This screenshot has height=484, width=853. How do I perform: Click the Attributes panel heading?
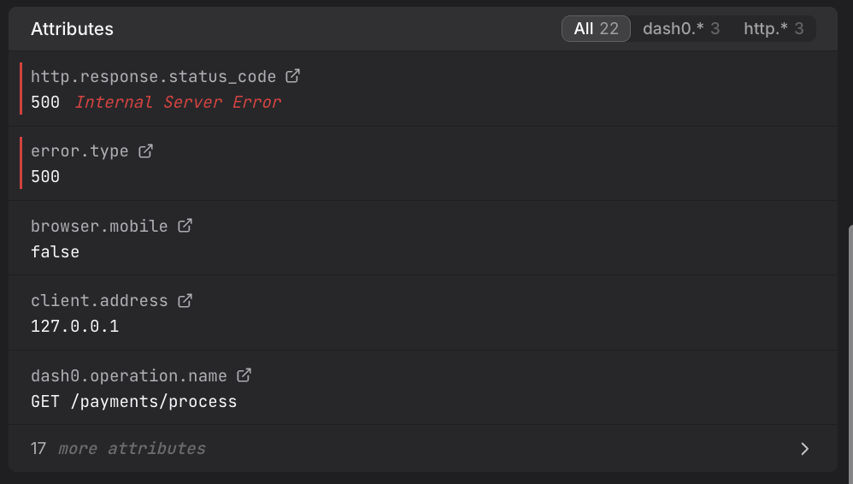(x=72, y=29)
